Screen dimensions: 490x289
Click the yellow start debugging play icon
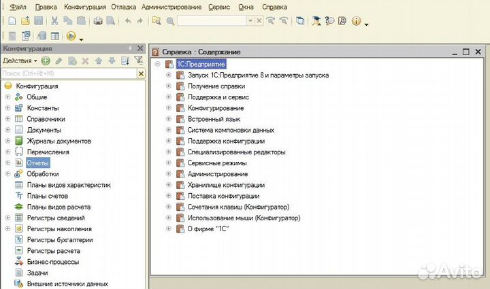[71, 36]
